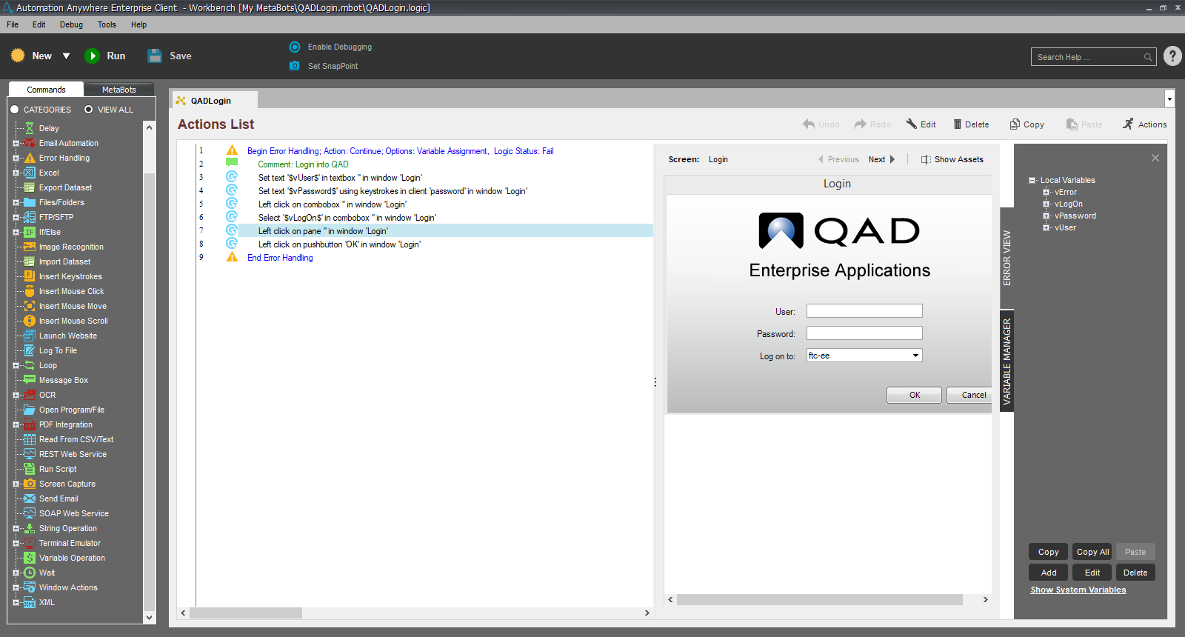Image resolution: width=1185 pixels, height=637 pixels.
Task: Open the New dropdown arrow
Action: tap(66, 56)
